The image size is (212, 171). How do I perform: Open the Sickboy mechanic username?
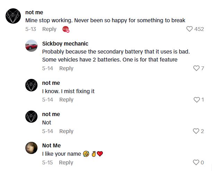tap(65, 44)
